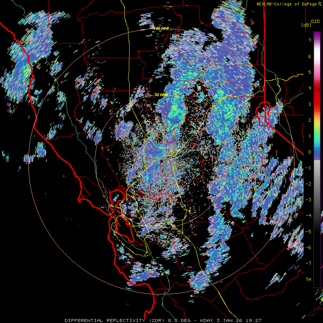Click the -7 value on the color scale
This screenshot has height=323, width=323.
pyautogui.click(x=308, y=263)
